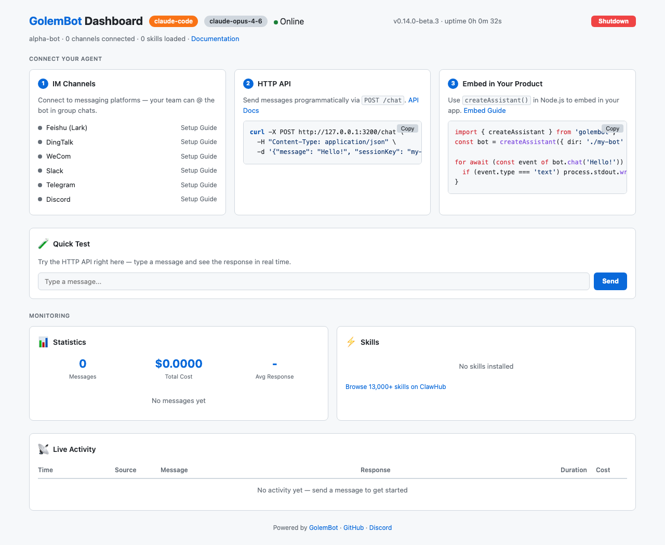This screenshot has height=545, width=665.
Task: Click the claude-code orange badge
Action: click(x=174, y=21)
